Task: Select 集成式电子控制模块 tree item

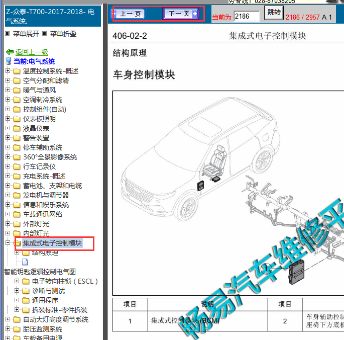Action: coord(52,243)
